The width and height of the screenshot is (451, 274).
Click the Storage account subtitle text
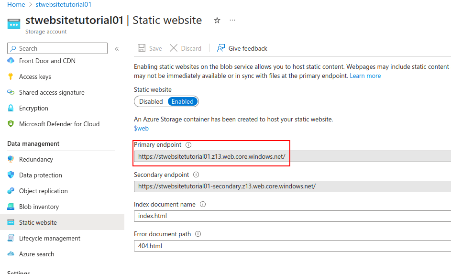tap(46, 32)
